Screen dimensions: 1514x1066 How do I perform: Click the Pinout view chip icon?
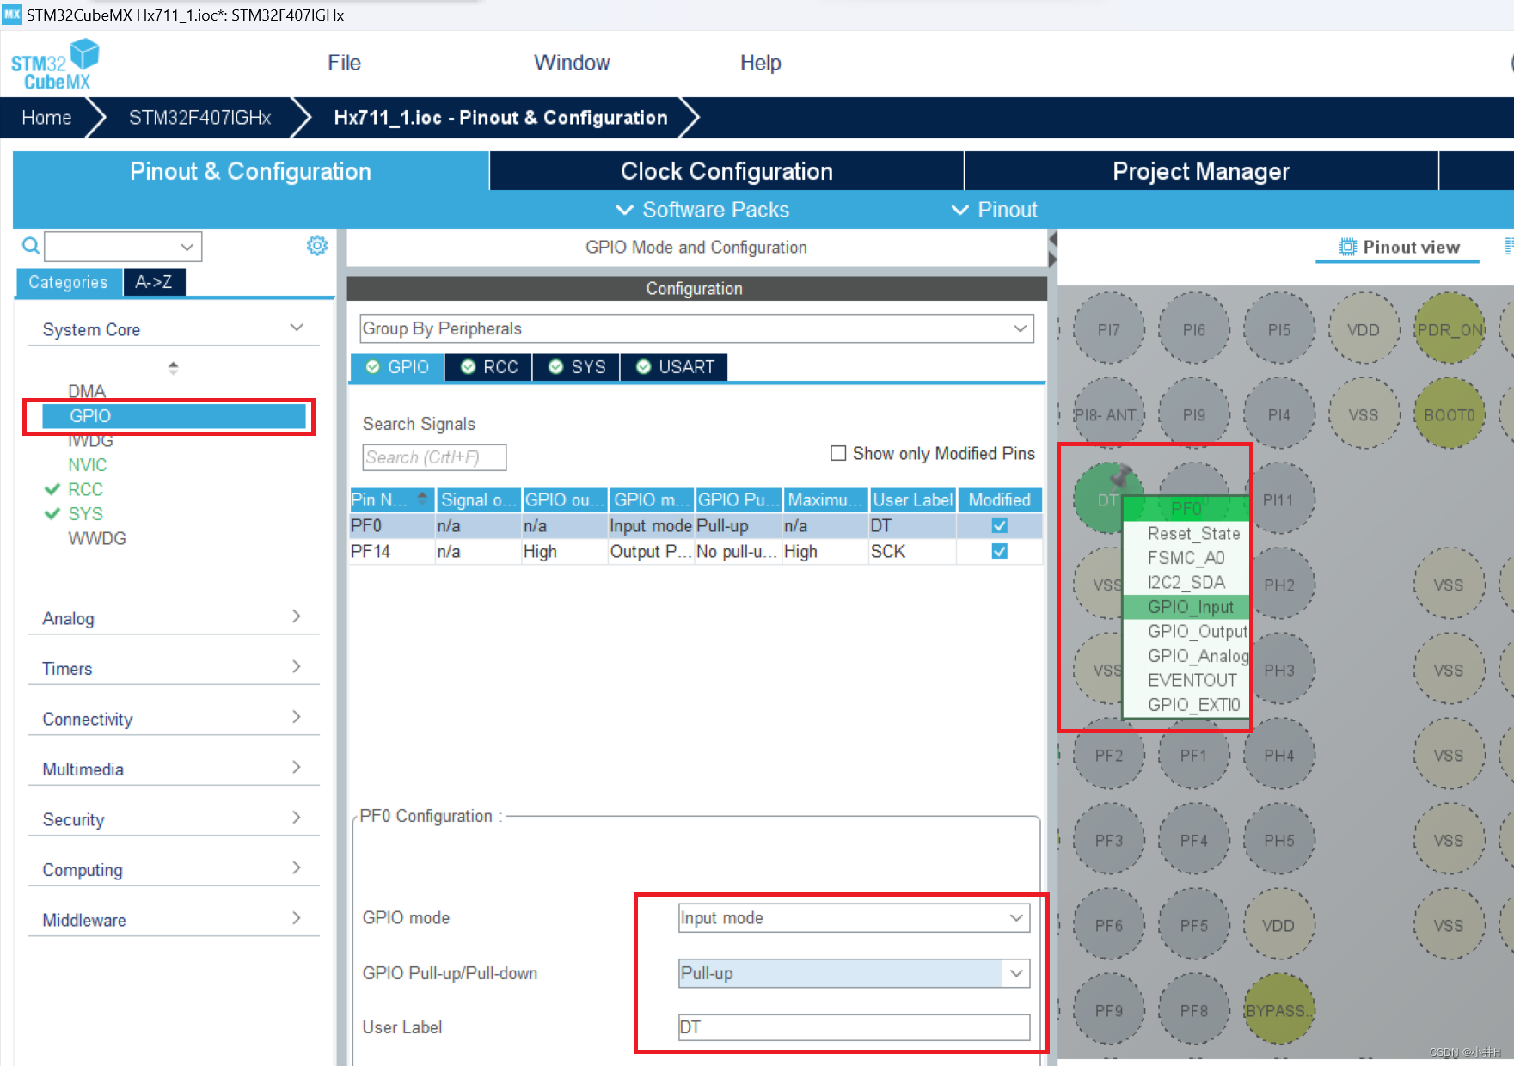tap(1347, 248)
